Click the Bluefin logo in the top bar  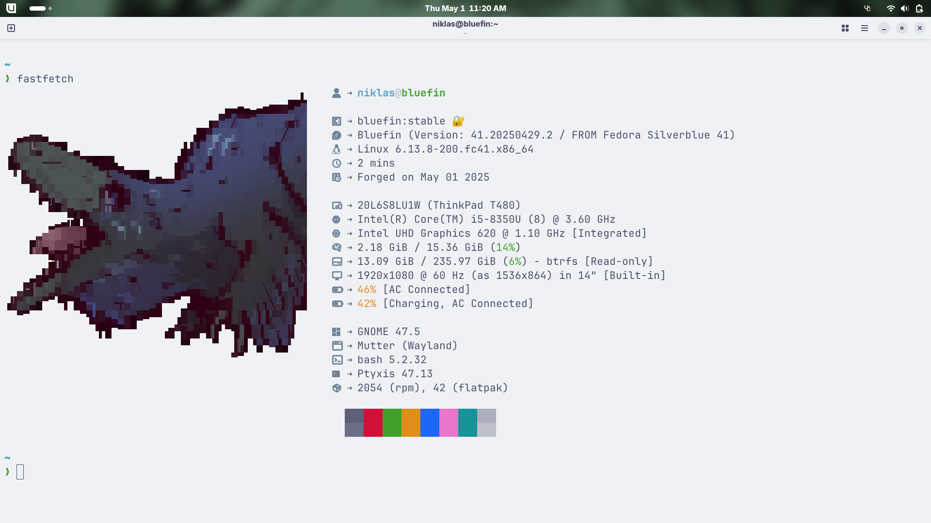click(x=11, y=8)
